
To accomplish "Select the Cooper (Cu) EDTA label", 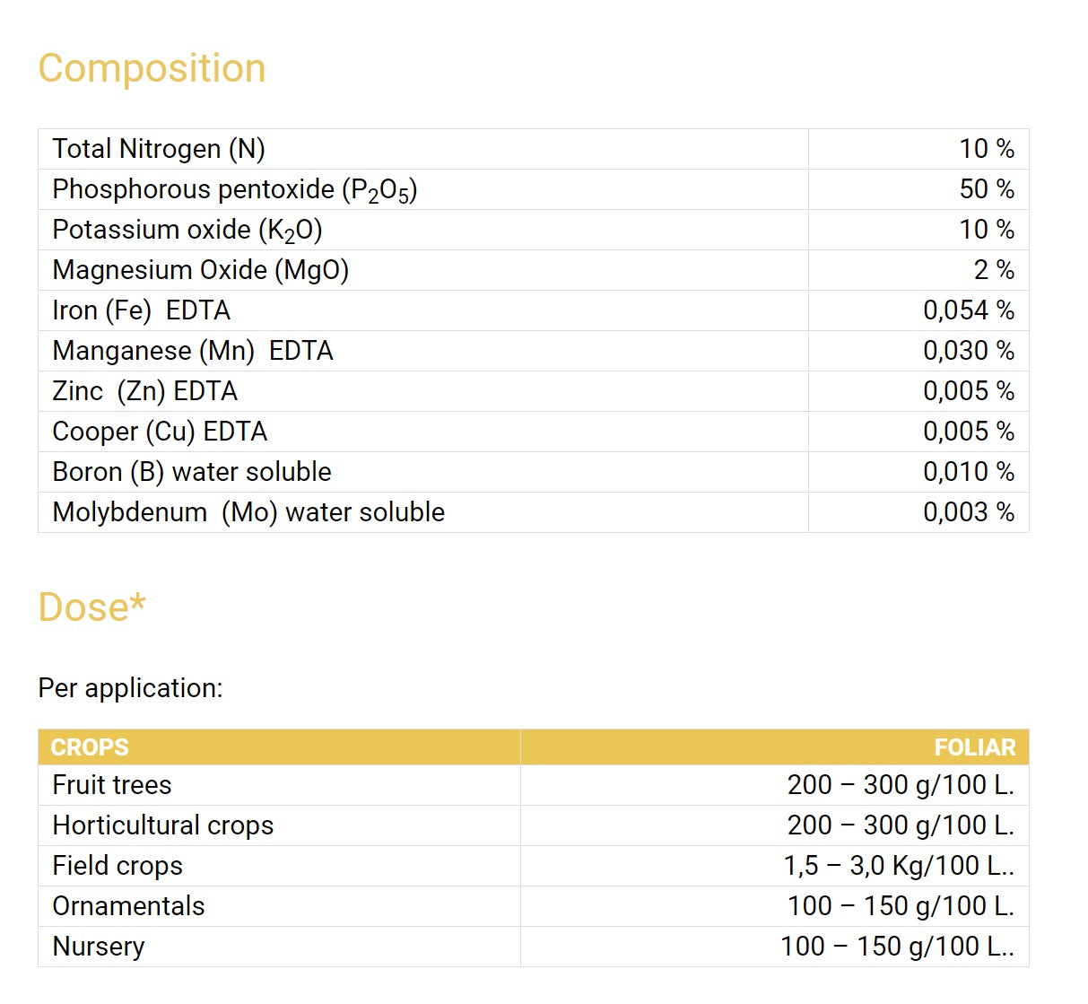I will (160, 432).
